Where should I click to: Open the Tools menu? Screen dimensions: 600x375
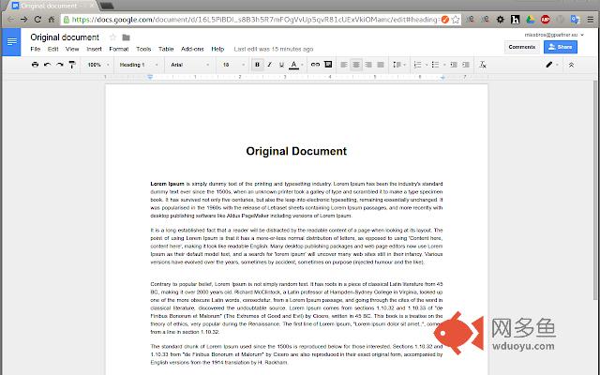(143, 49)
